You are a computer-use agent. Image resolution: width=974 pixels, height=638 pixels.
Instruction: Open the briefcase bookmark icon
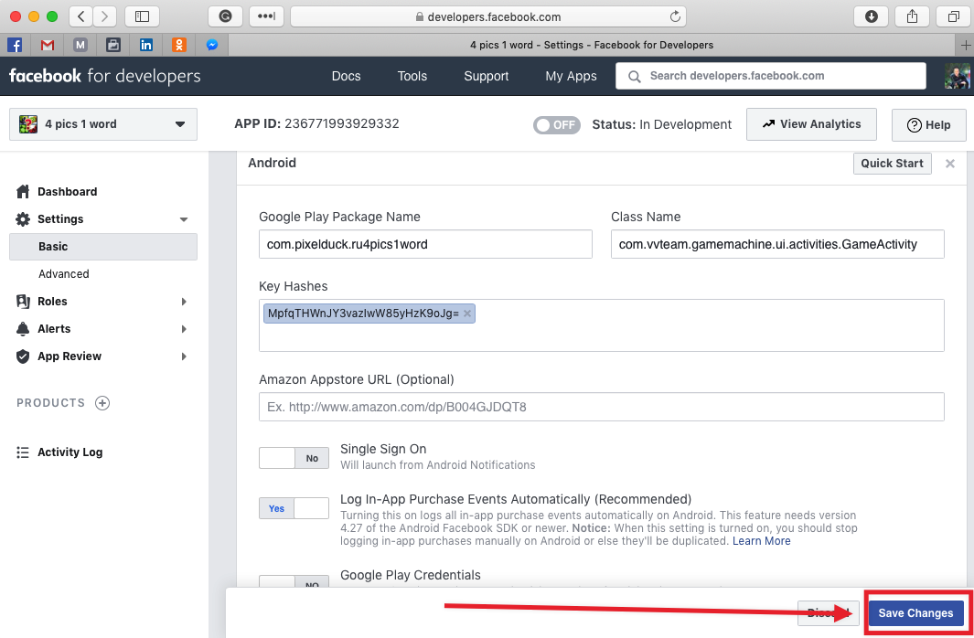coord(113,45)
